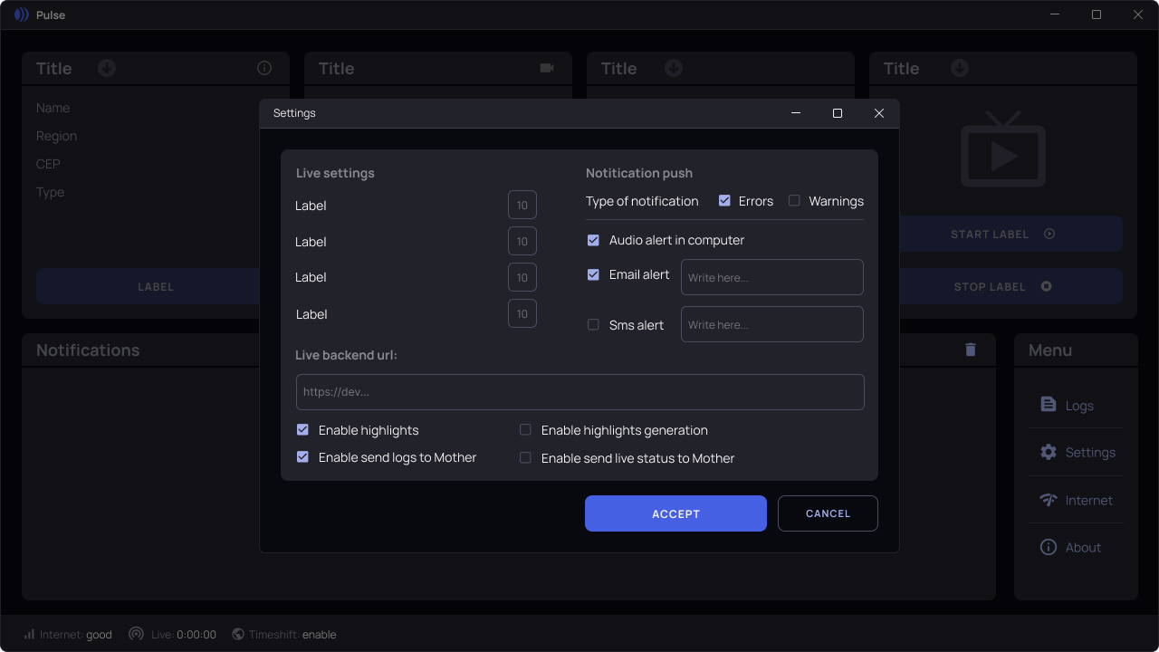The height and width of the screenshot is (652, 1159).
Task: Click the 'Notitication push' heading
Action: 639,173
